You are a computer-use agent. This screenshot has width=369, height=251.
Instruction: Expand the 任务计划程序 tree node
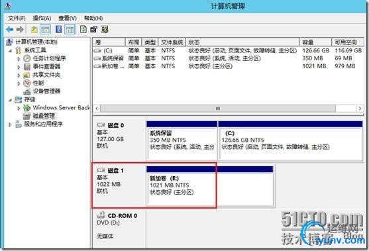click(x=19, y=58)
